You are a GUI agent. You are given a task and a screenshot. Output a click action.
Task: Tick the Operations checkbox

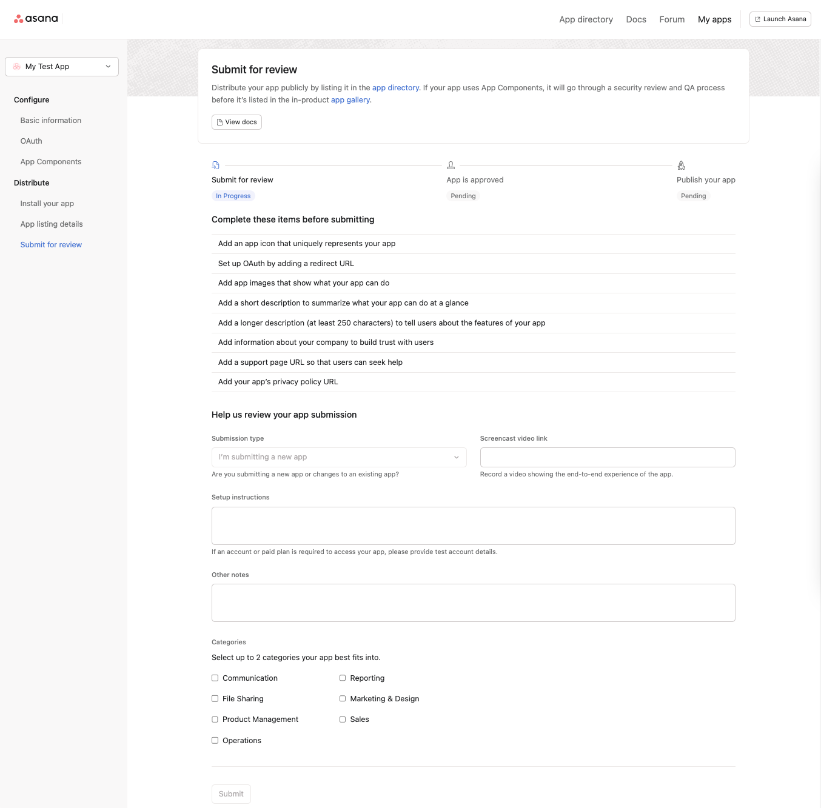215,741
